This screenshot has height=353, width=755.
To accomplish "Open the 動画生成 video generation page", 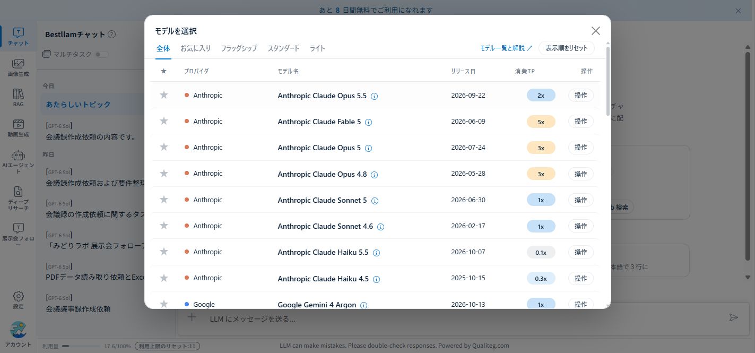I will pos(18,128).
